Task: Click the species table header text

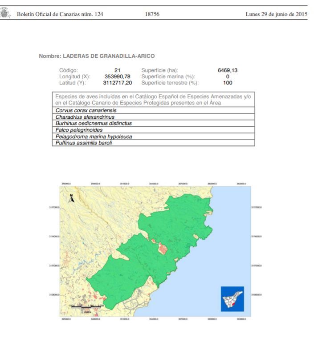Action: [153, 99]
